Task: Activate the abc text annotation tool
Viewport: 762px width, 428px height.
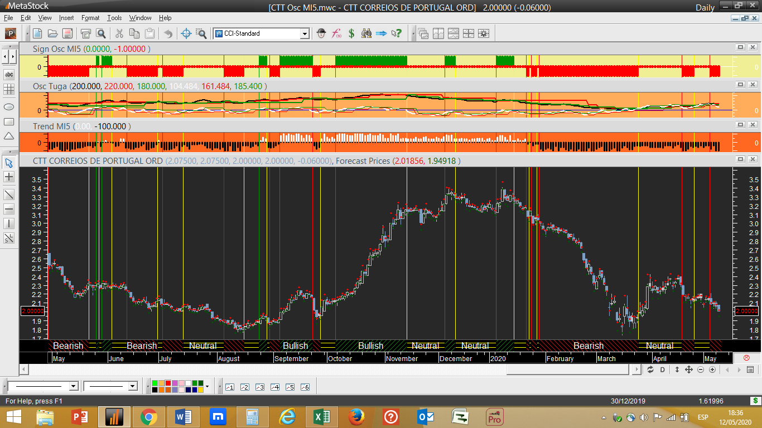Action: (x=9, y=74)
